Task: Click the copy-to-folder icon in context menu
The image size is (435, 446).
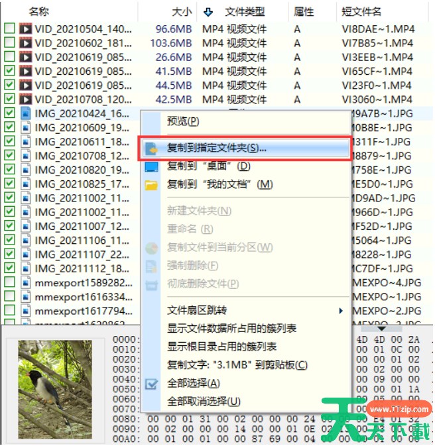Action: click(x=151, y=148)
